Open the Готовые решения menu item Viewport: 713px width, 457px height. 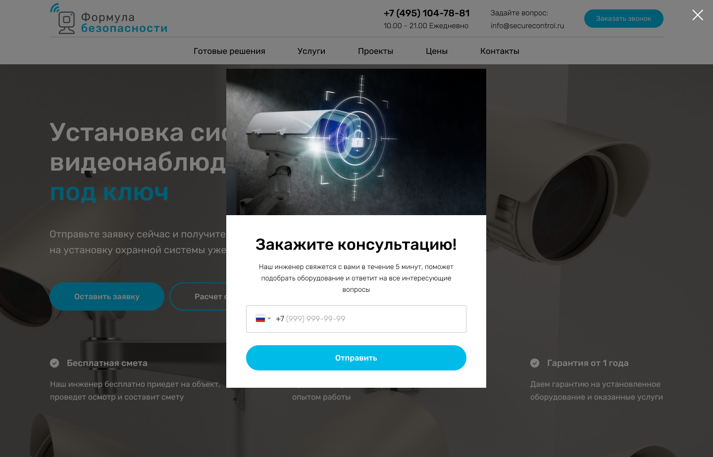click(x=229, y=51)
